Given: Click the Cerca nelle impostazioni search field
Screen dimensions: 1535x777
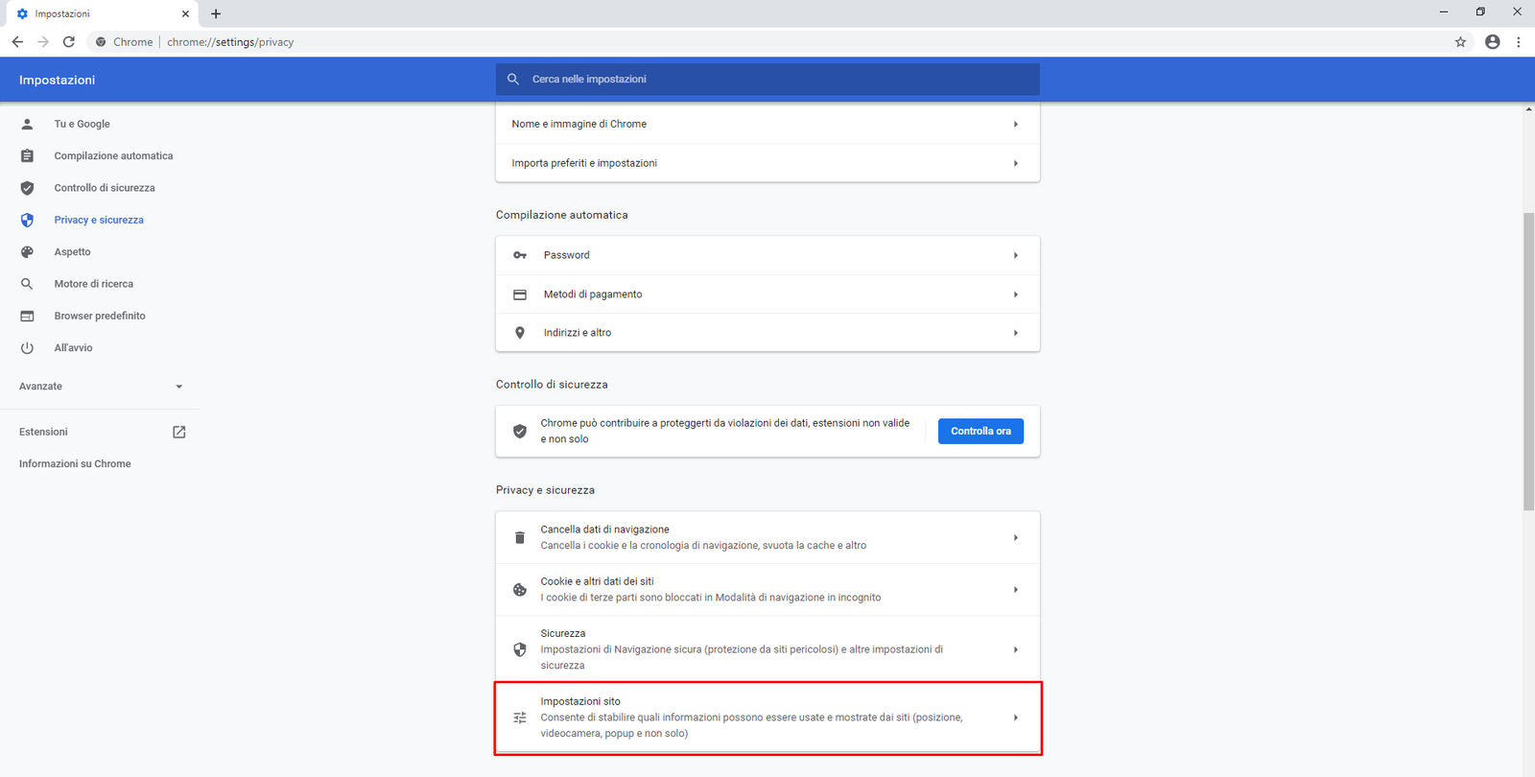Looking at the screenshot, I should point(777,80).
